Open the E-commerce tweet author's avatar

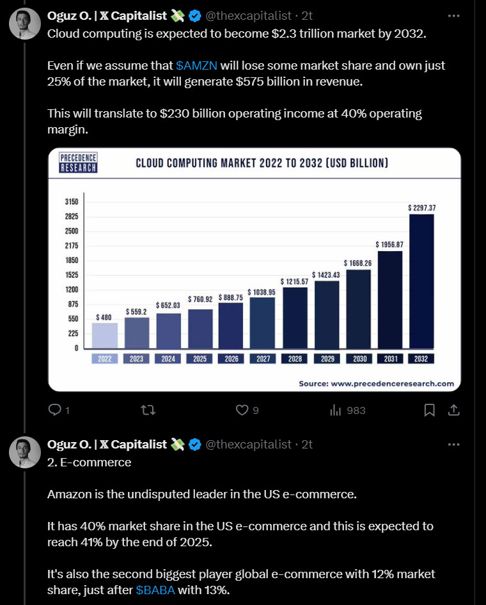click(x=24, y=452)
